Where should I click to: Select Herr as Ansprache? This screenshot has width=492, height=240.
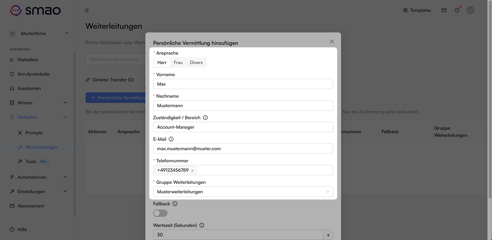162,62
